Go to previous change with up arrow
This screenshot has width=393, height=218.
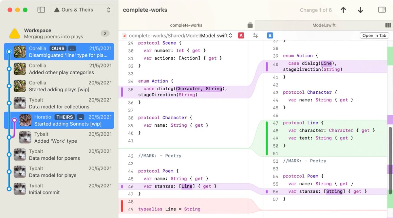coord(343,10)
